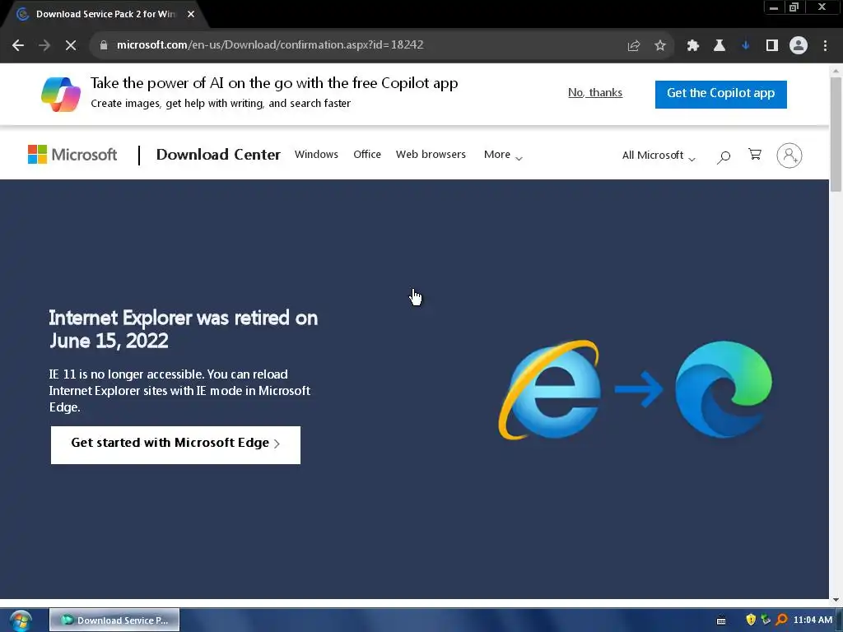
Task: Open the Chrome profile avatar
Action: [799, 46]
